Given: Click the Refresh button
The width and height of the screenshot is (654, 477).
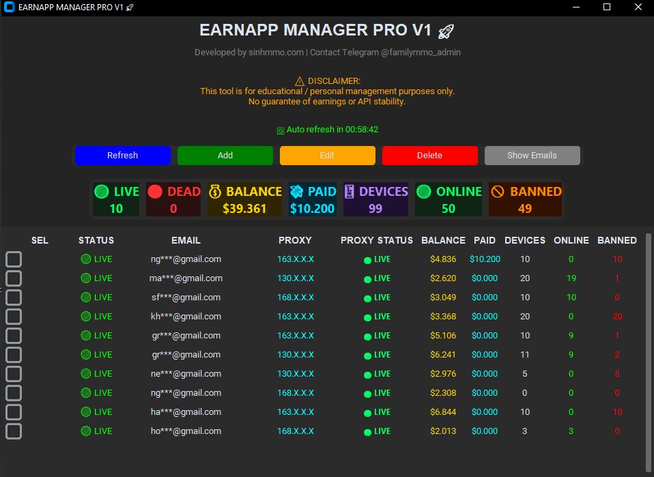Looking at the screenshot, I should click(122, 155).
